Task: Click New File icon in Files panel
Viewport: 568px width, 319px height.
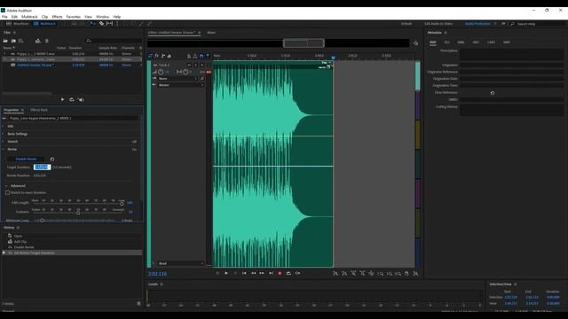Action: coord(21,41)
